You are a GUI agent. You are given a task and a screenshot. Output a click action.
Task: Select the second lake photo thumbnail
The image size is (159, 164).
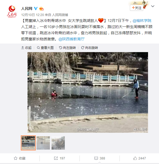click(43, 143)
